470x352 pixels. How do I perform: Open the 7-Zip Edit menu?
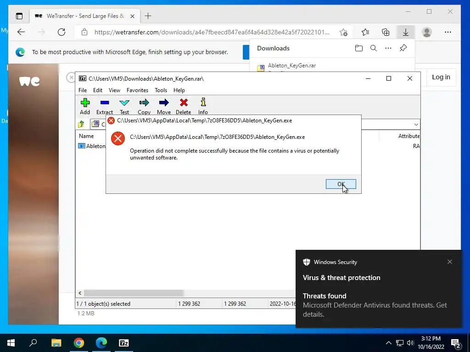tap(98, 90)
